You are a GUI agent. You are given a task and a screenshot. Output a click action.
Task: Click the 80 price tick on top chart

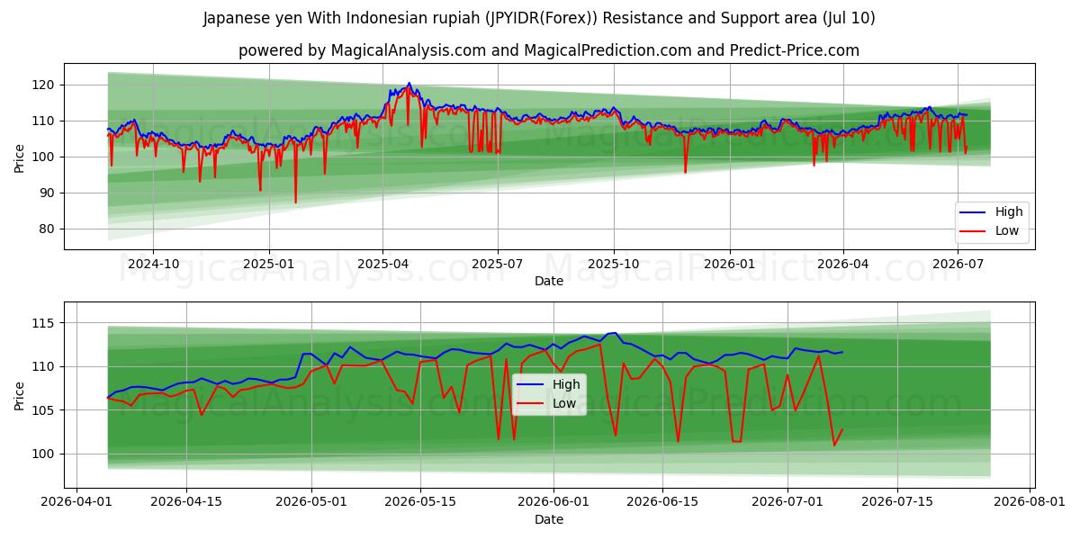pyautogui.click(x=49, y=229)
